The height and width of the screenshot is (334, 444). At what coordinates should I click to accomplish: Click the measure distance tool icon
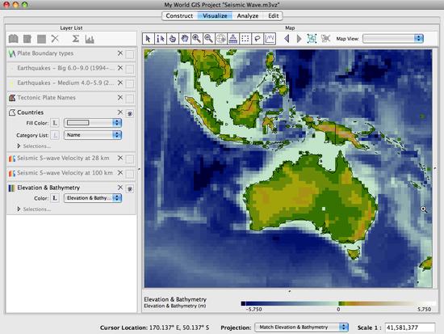pos(233,39)
